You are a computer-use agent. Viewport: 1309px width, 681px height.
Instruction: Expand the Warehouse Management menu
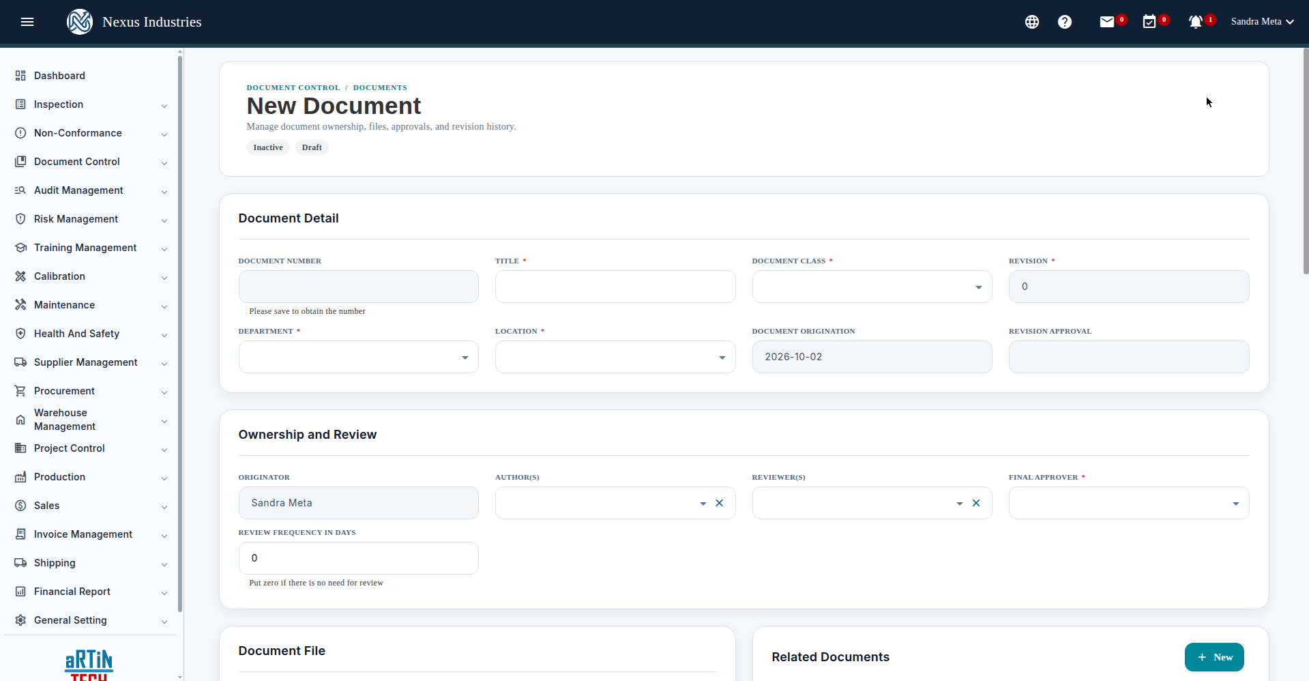91,420
